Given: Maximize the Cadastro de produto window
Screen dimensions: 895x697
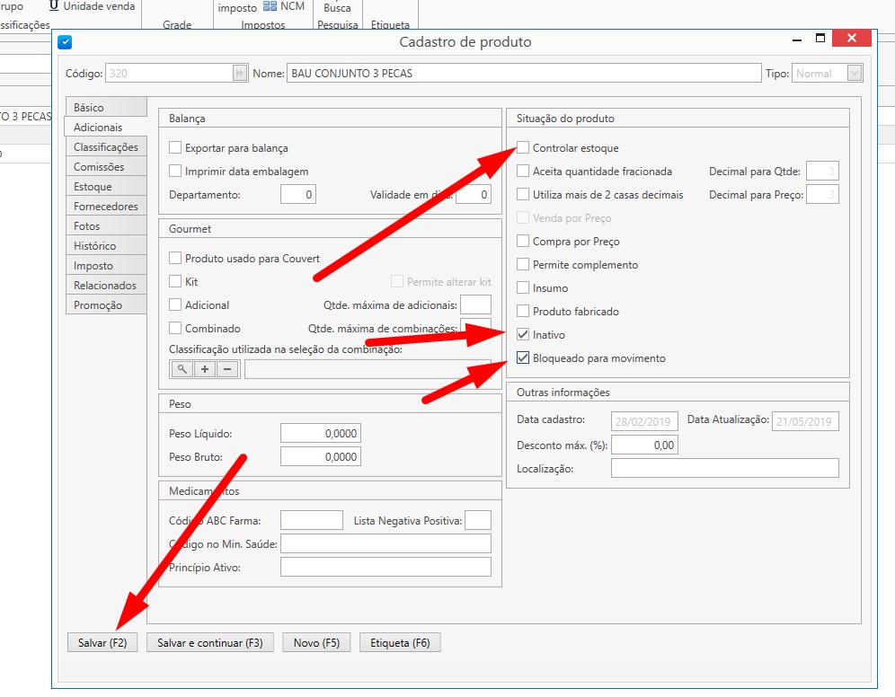Looking at the screenshot, I should tap(820, 40).
